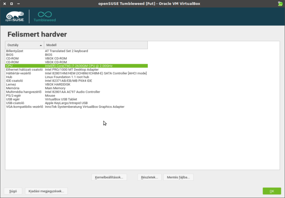Click InnoTek VirtualBox Graphics Adapter text
Viewport: 285px width, 198px height.
point(85,106)
